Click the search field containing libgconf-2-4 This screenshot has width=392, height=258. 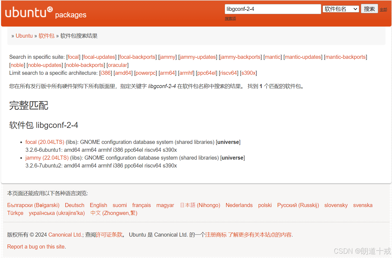(x=273, y=9)
